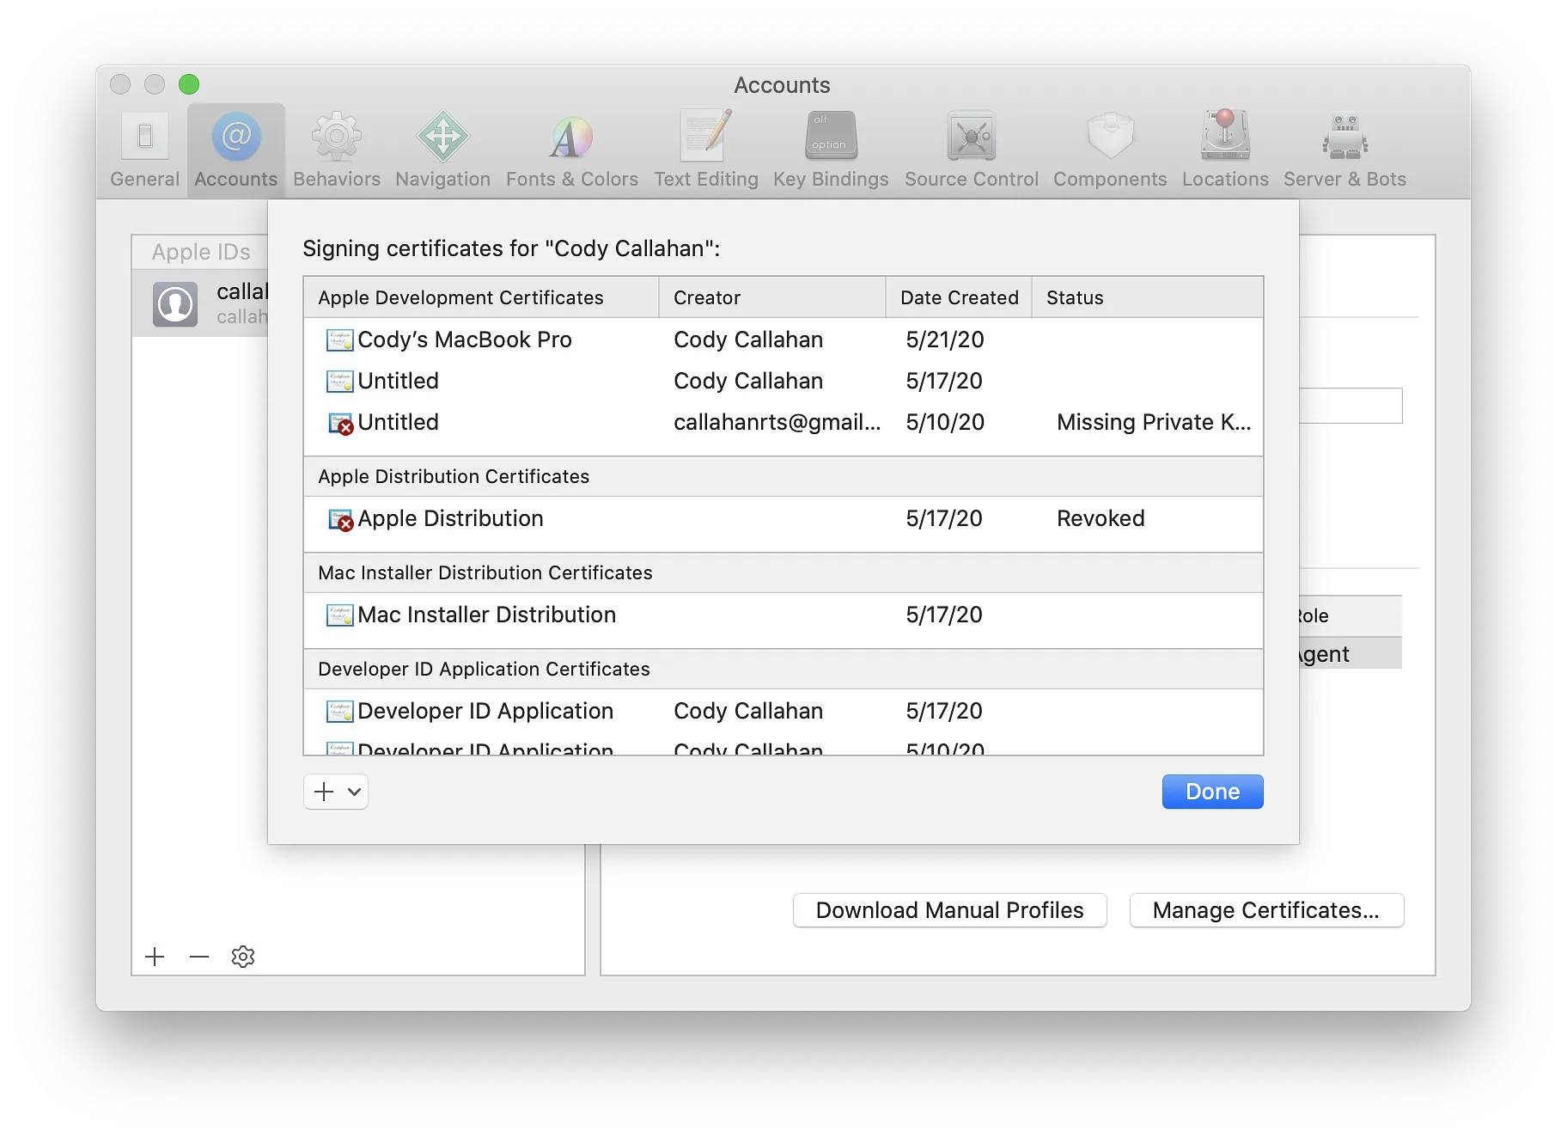The width and height of the screenshot is (1567, 1138).
Task: Open the Locations preferences icon
Action: click(1224, 150)
